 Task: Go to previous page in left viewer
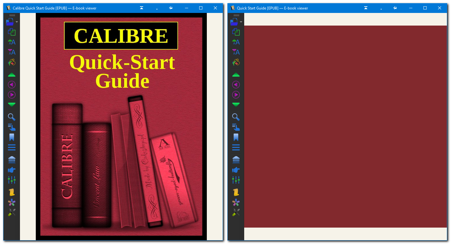tap(12, 75)
